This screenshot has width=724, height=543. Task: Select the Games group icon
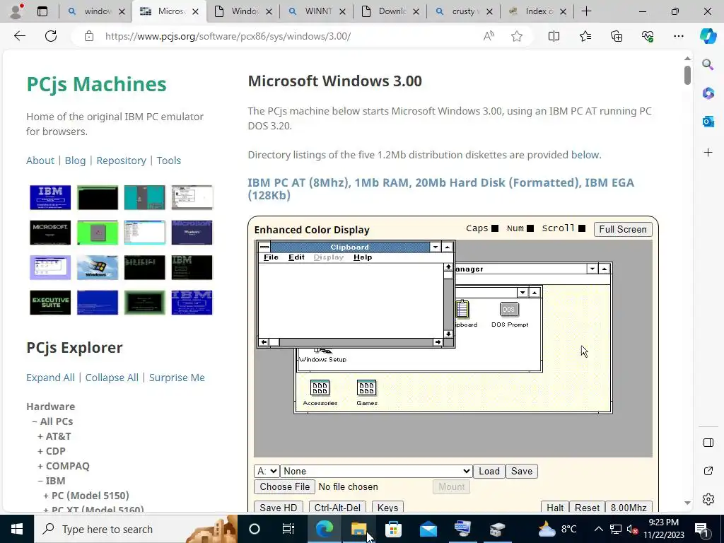(367, 393)
